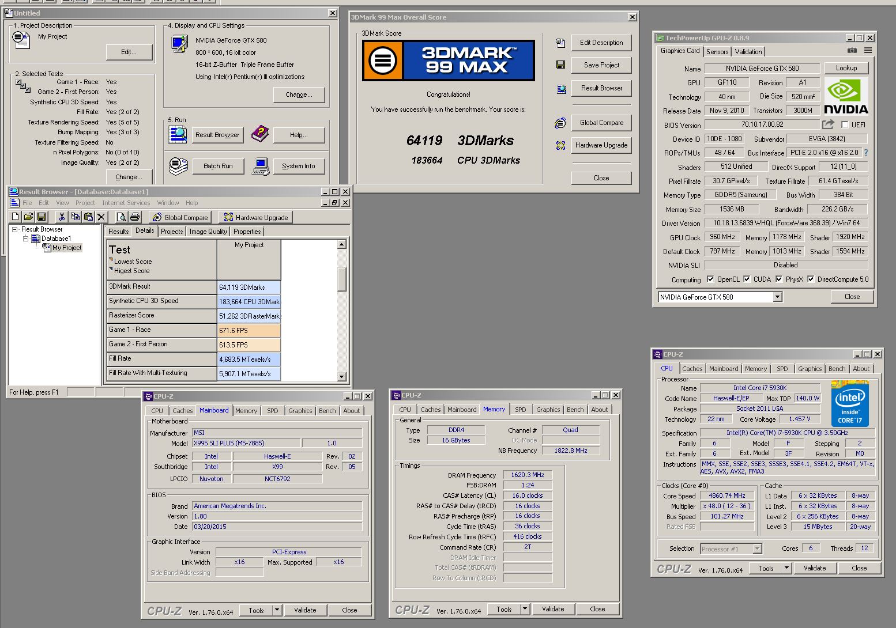Click Close button in GPU-Z window
Screen dimensions: 896x628
pos(852,297)
